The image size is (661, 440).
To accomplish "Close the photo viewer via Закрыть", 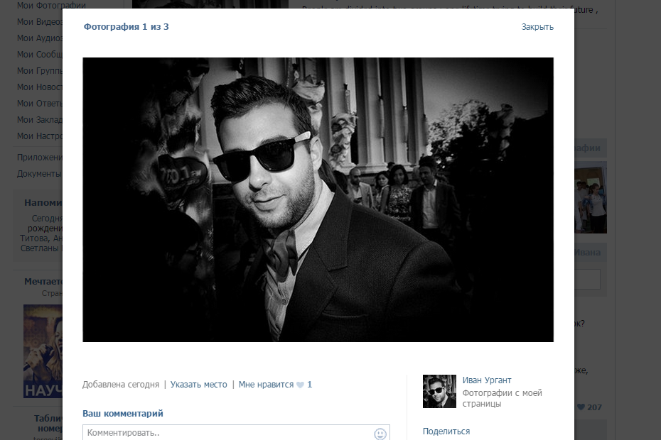I will (x=537, y=27).
